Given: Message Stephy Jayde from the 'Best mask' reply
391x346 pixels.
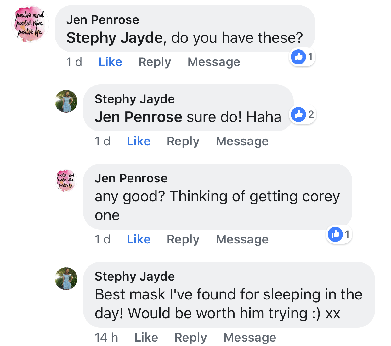Looking at the screenshot, I should (250, 338).
